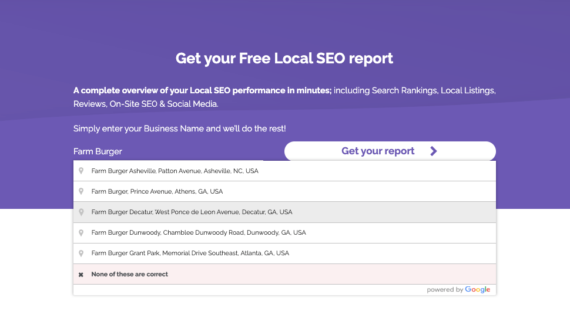This screenshot has height=311, width=570.
Task: Click the map pin beside Grant Park result
Action: (81, 253)
